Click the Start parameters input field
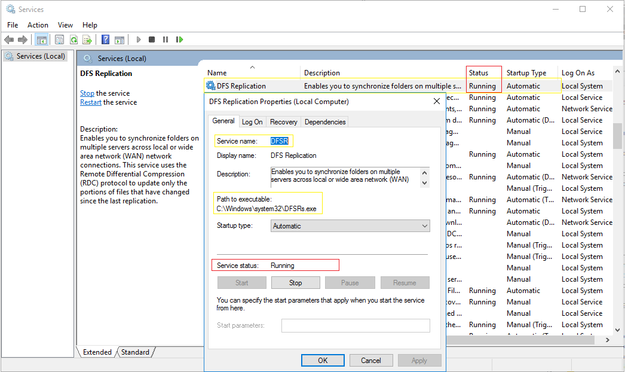 [356, 325]
